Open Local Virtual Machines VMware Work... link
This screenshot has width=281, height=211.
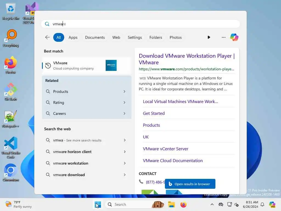tap(180, 102)
